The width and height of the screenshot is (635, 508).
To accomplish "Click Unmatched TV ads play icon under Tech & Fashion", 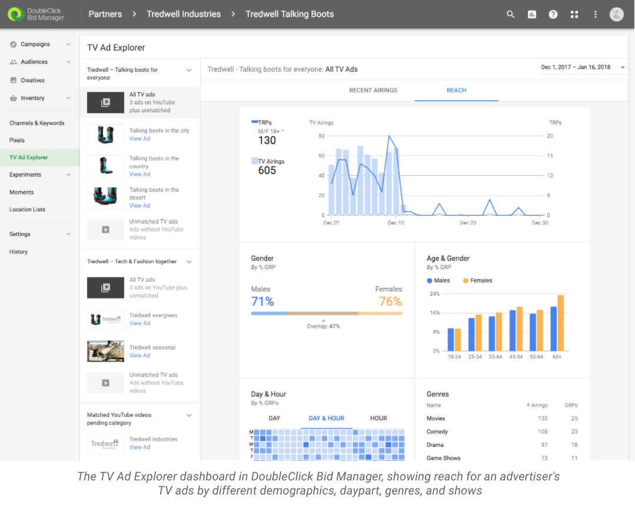I will click(x=105, y=383).
